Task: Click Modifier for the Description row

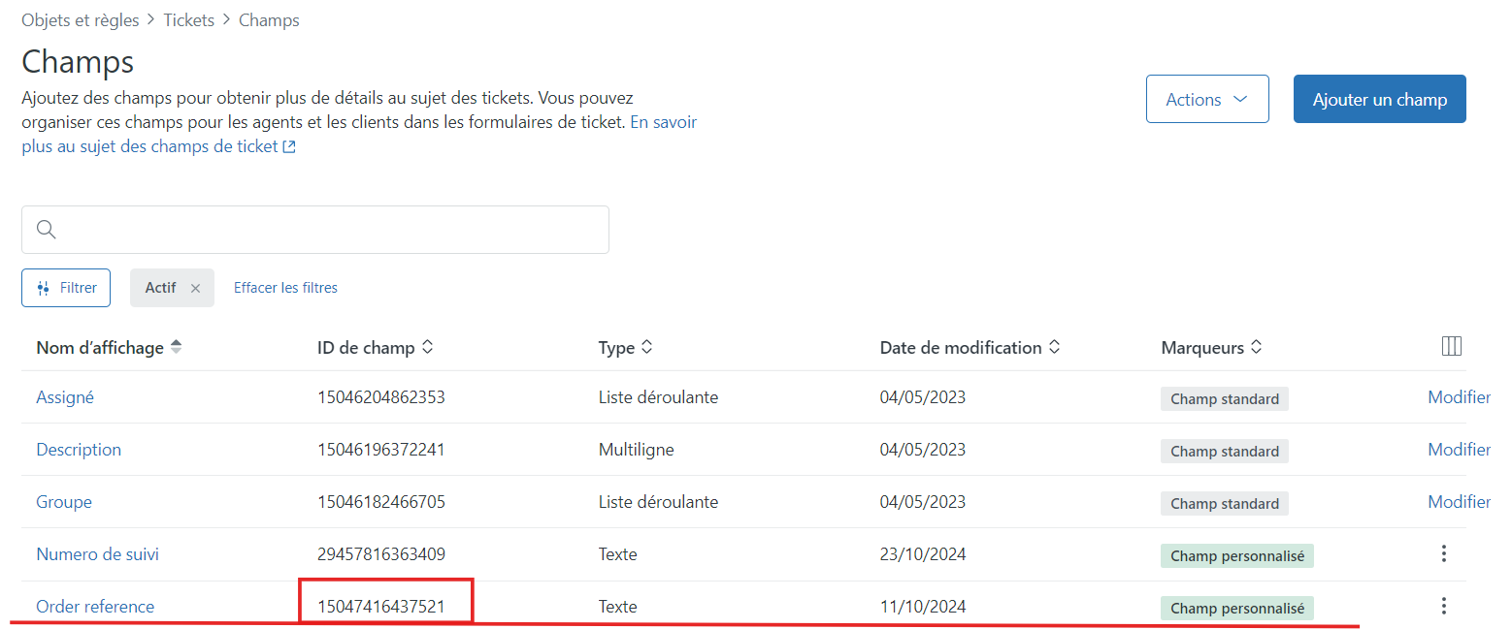Action: [x=1458, y=450]
